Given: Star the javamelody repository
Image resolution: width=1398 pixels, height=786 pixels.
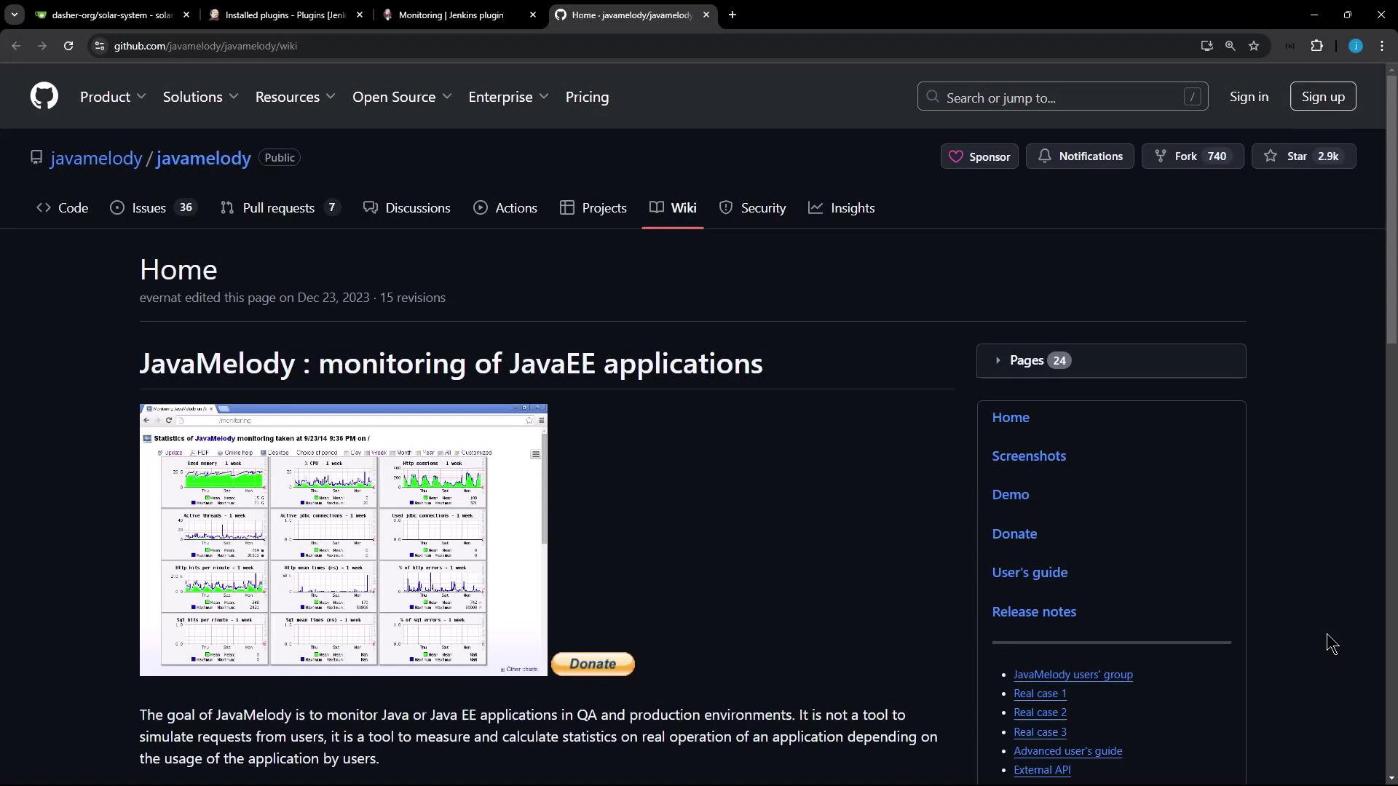Looking at the screenshot, I should point(1303,156).
